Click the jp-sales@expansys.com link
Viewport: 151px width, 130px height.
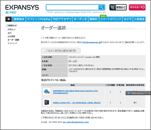point(76,122)
